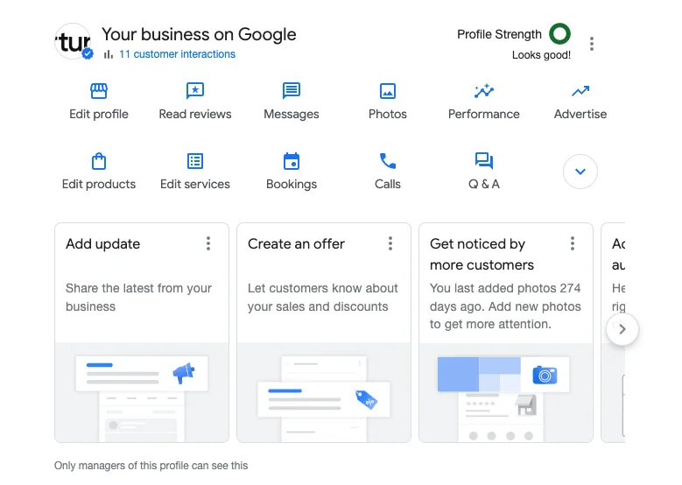Viewport: 682px width, 485px height.
Task: Click You last added photos 274 days text
Action: click(505, 306)
